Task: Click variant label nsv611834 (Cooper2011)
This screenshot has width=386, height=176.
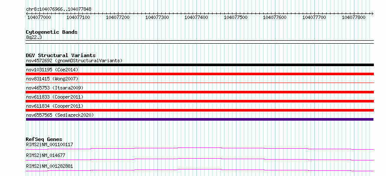Action: [x=55, y=106]
